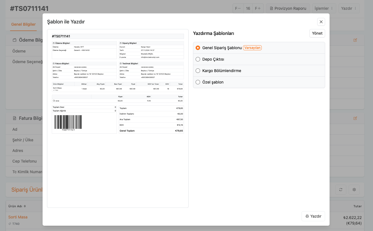
Task: Open Sipariş Ürünleri settings gear
Action: pyautogui.click(x=354, y=190)
